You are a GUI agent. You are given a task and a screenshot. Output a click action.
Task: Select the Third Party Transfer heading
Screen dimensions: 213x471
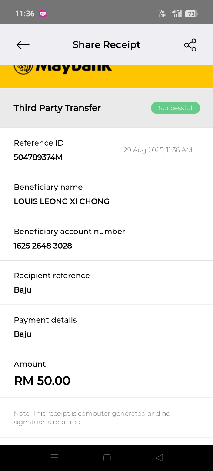point(57,108)
